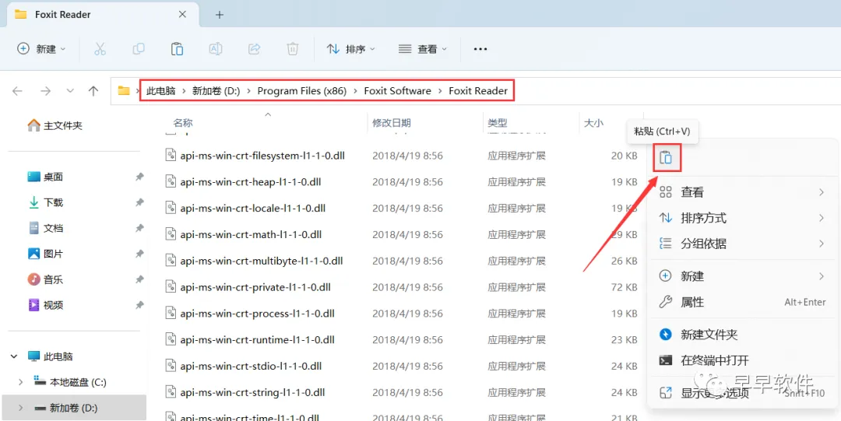Select 视频 in the sidebar
This screenshot has height=421, width=841.
46,305
